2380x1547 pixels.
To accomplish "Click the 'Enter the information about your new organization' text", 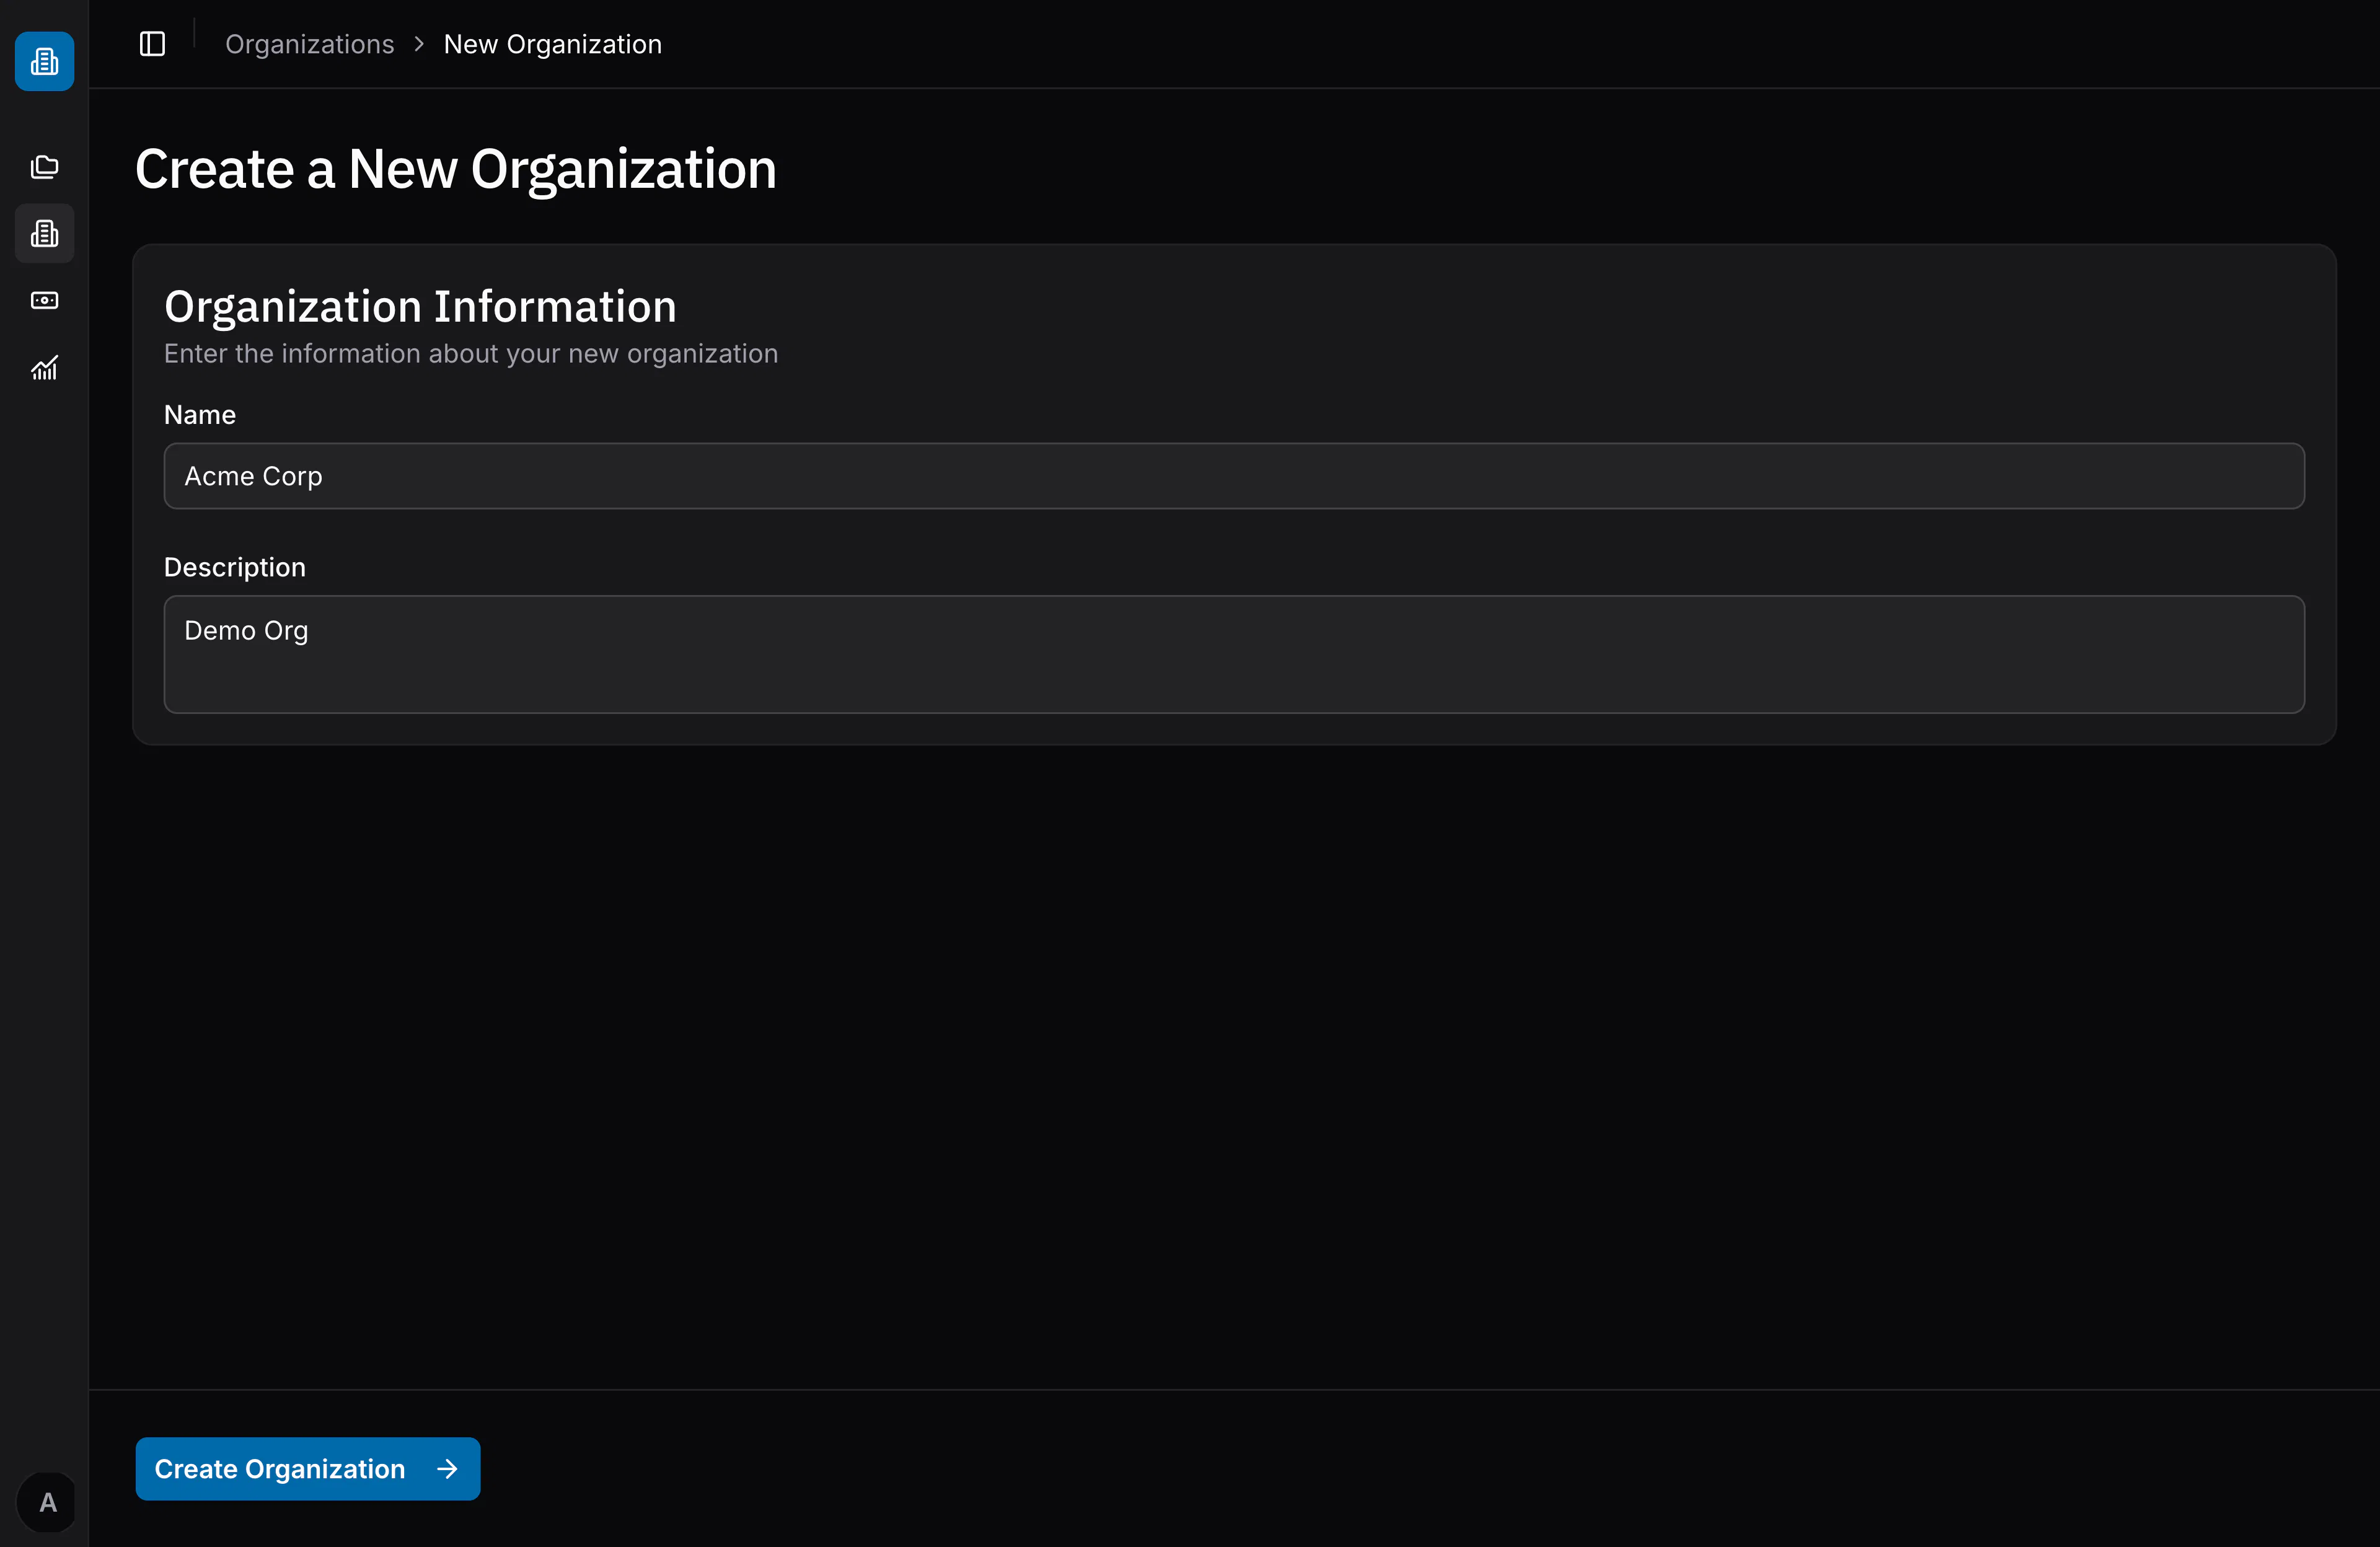I will coord(471,354).
